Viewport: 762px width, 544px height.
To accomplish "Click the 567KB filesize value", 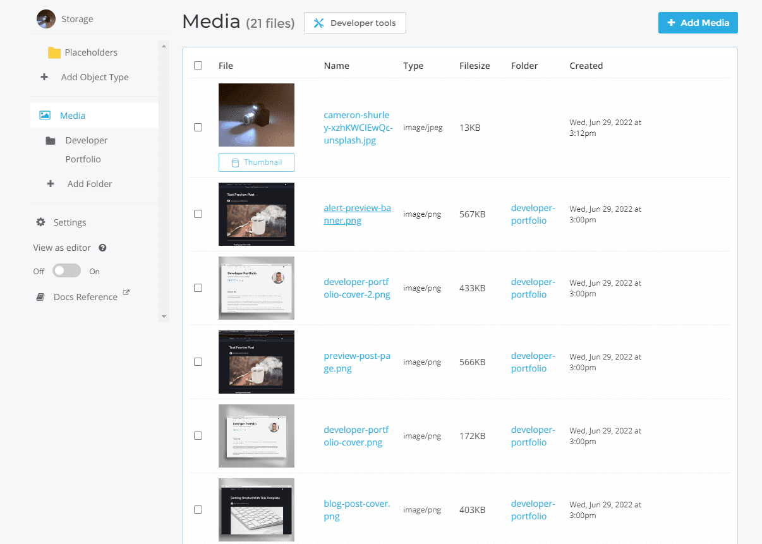I will [473, 214].
